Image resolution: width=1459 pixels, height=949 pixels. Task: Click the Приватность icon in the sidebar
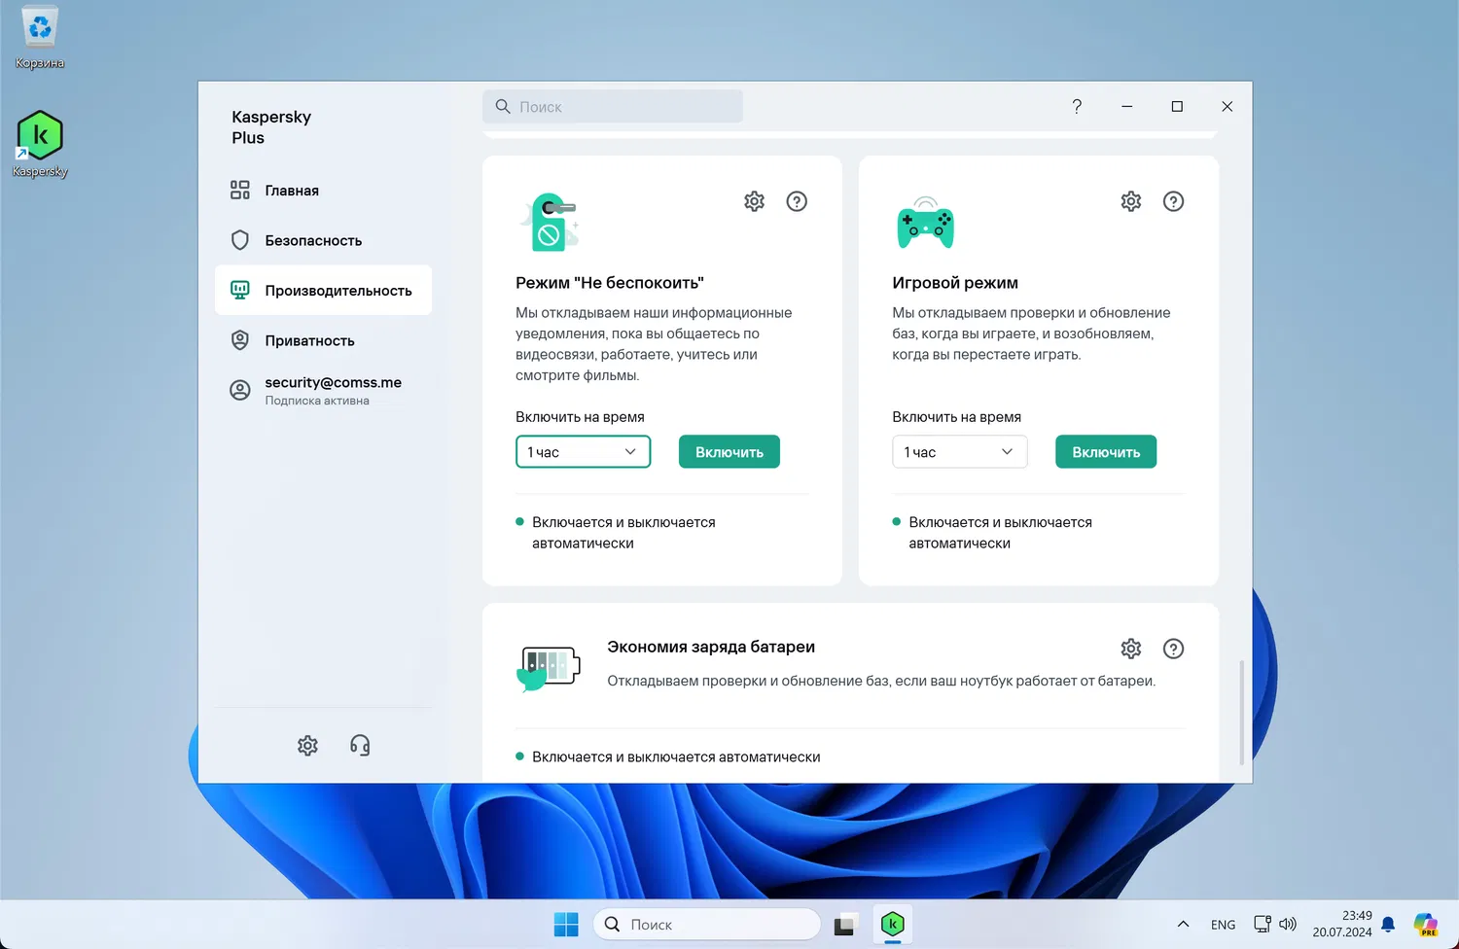(x=240, y=340)
